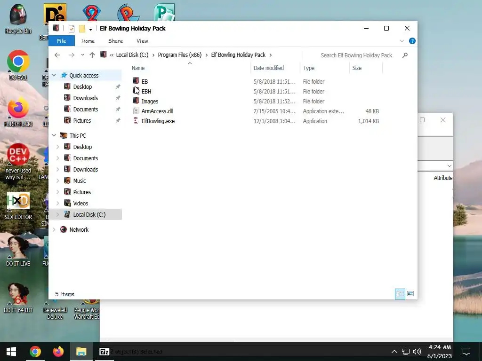Open View ribbon tab
This screenshot has height=361, width=482.
pyautogui.click(x=142, y=41)
